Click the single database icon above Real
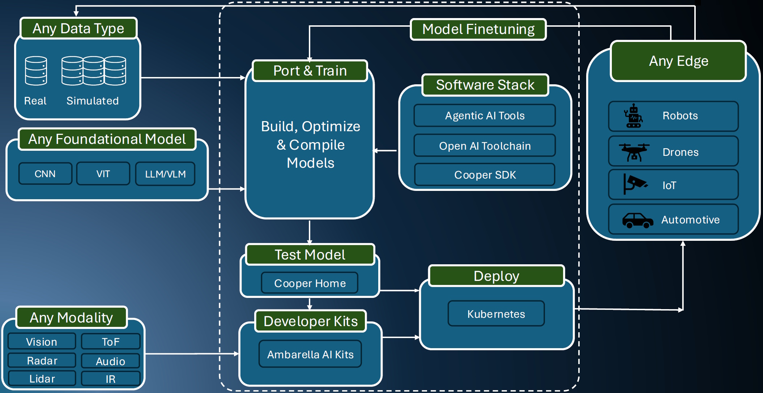This screenshot has height=393, width=763. click(36, 71)
